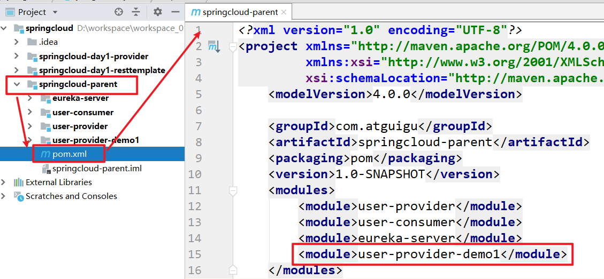Viewport: 604px width, 279px height.
Task: Collapse the modules tag fold at line 11
Action: click(233, 190)
